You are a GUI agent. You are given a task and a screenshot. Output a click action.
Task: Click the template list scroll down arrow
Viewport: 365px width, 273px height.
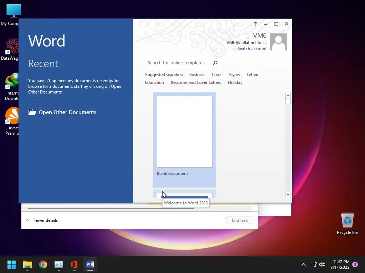288,195
